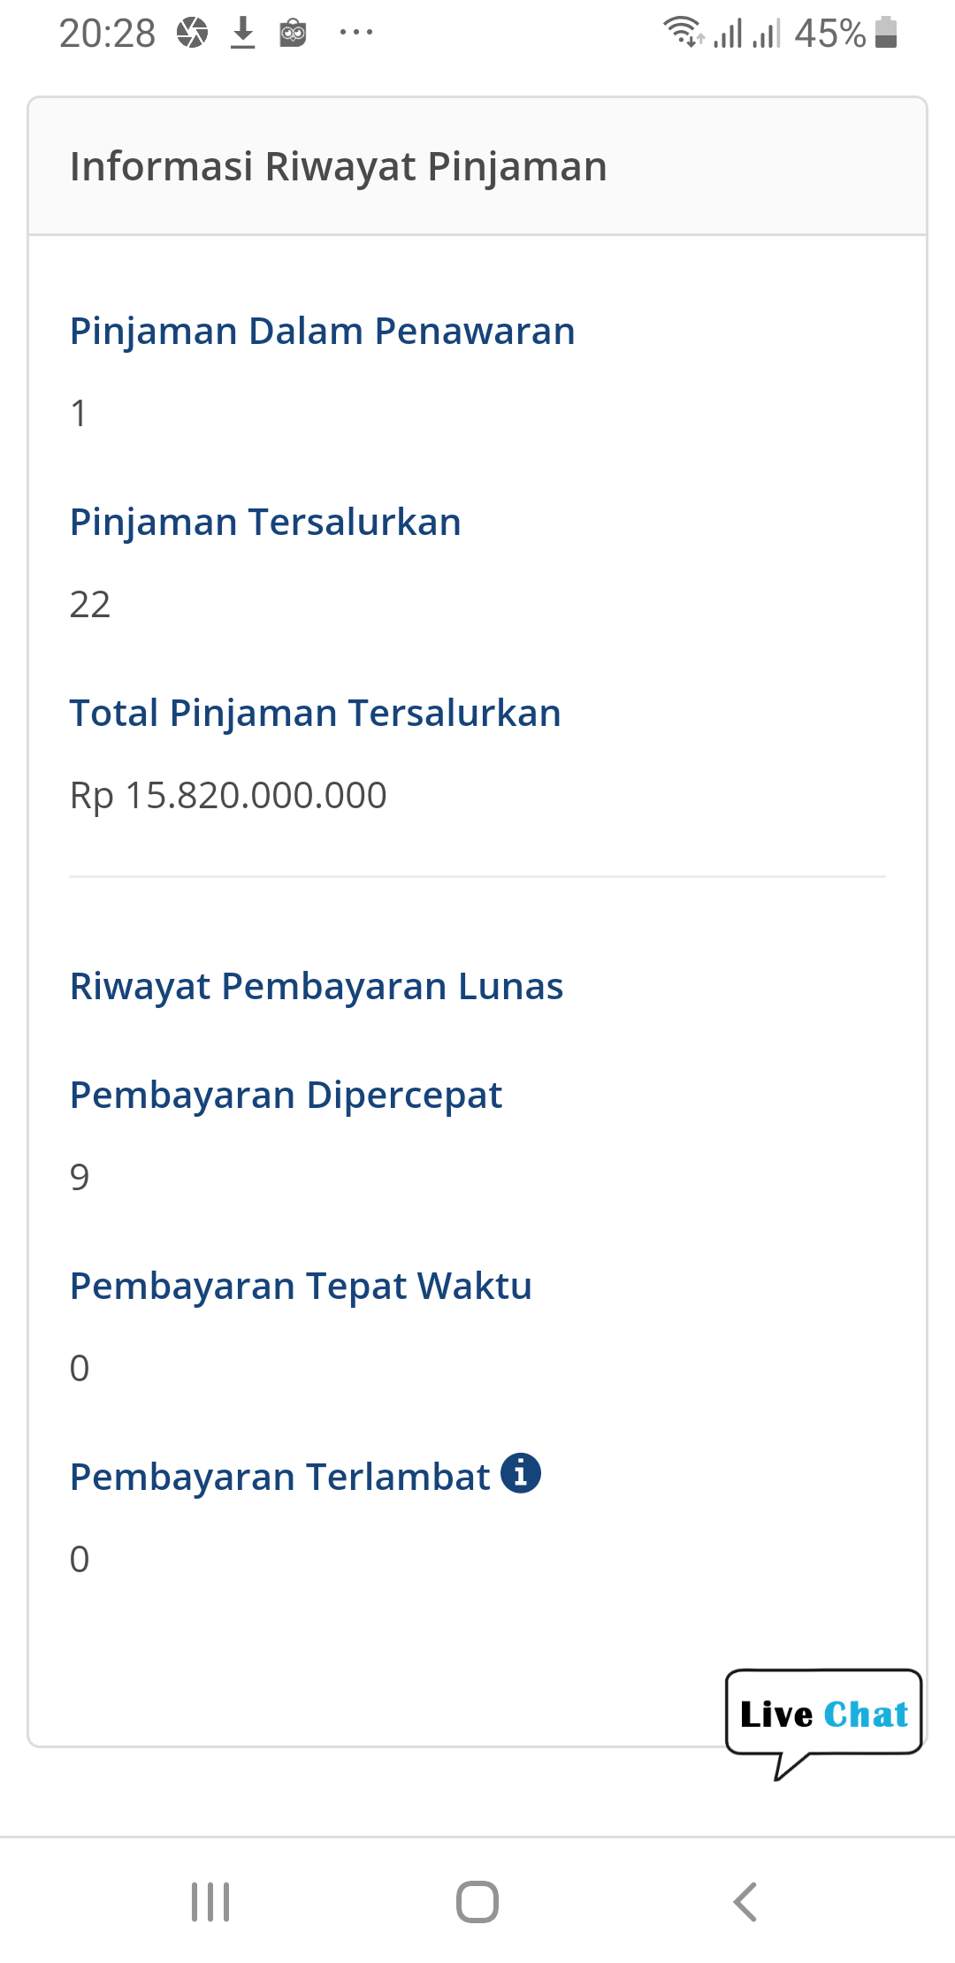The width and height of the screenshot is (955, 1963).
Task: Tap the Total Pinjaman Tersalurkan amount
Action: [x=228, y=795]
